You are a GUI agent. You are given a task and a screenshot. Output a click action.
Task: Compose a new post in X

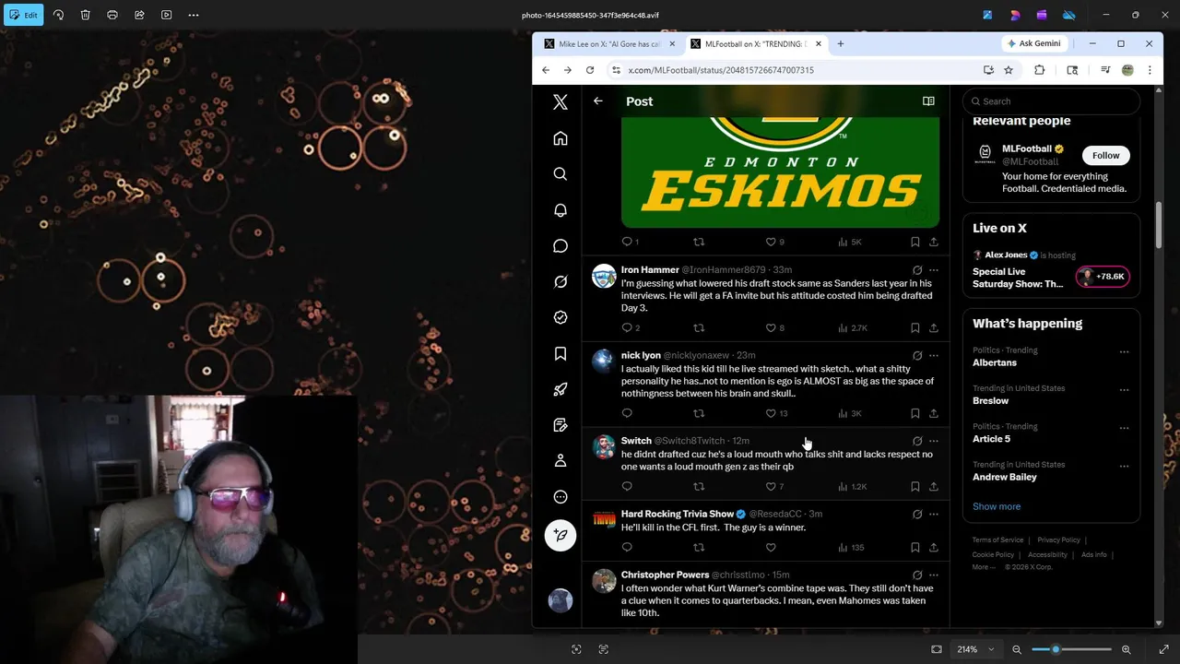point(560,536)
